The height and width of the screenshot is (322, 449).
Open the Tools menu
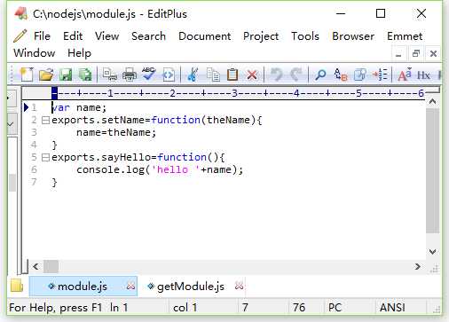tap(305, 36)
